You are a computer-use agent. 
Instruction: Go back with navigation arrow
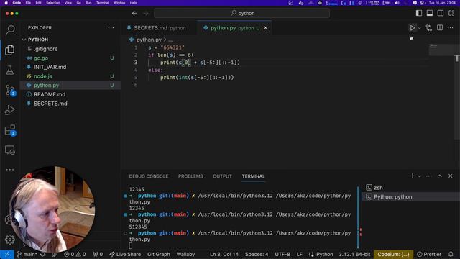click(134, 13)
